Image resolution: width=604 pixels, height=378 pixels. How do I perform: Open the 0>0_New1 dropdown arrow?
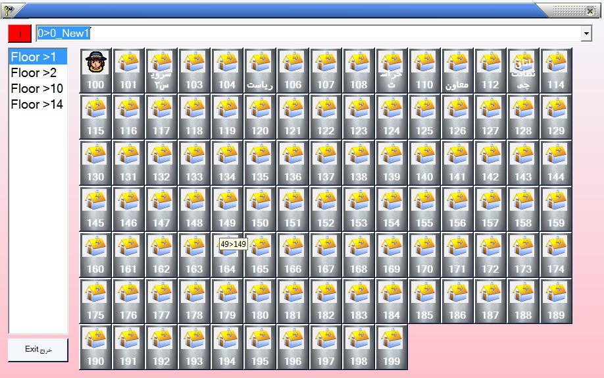tap(586, 34)
